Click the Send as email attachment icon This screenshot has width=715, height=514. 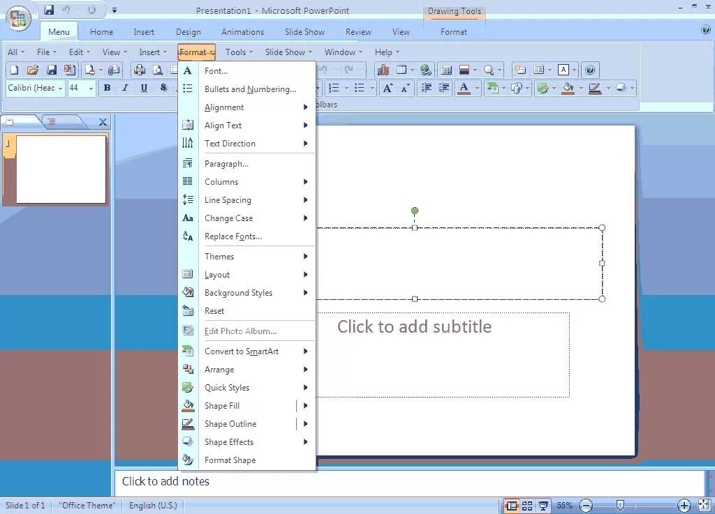[114, 70]
